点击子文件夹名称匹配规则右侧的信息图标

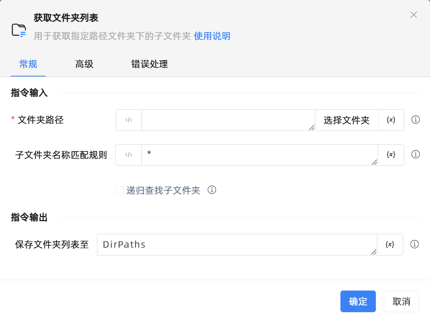pos(415,154)
